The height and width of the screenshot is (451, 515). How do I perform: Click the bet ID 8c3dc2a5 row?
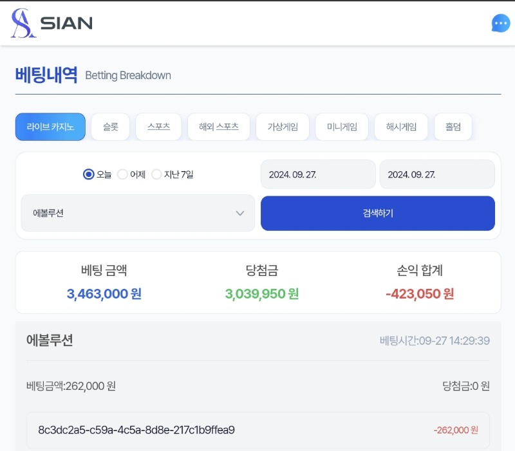click(258, 430)
